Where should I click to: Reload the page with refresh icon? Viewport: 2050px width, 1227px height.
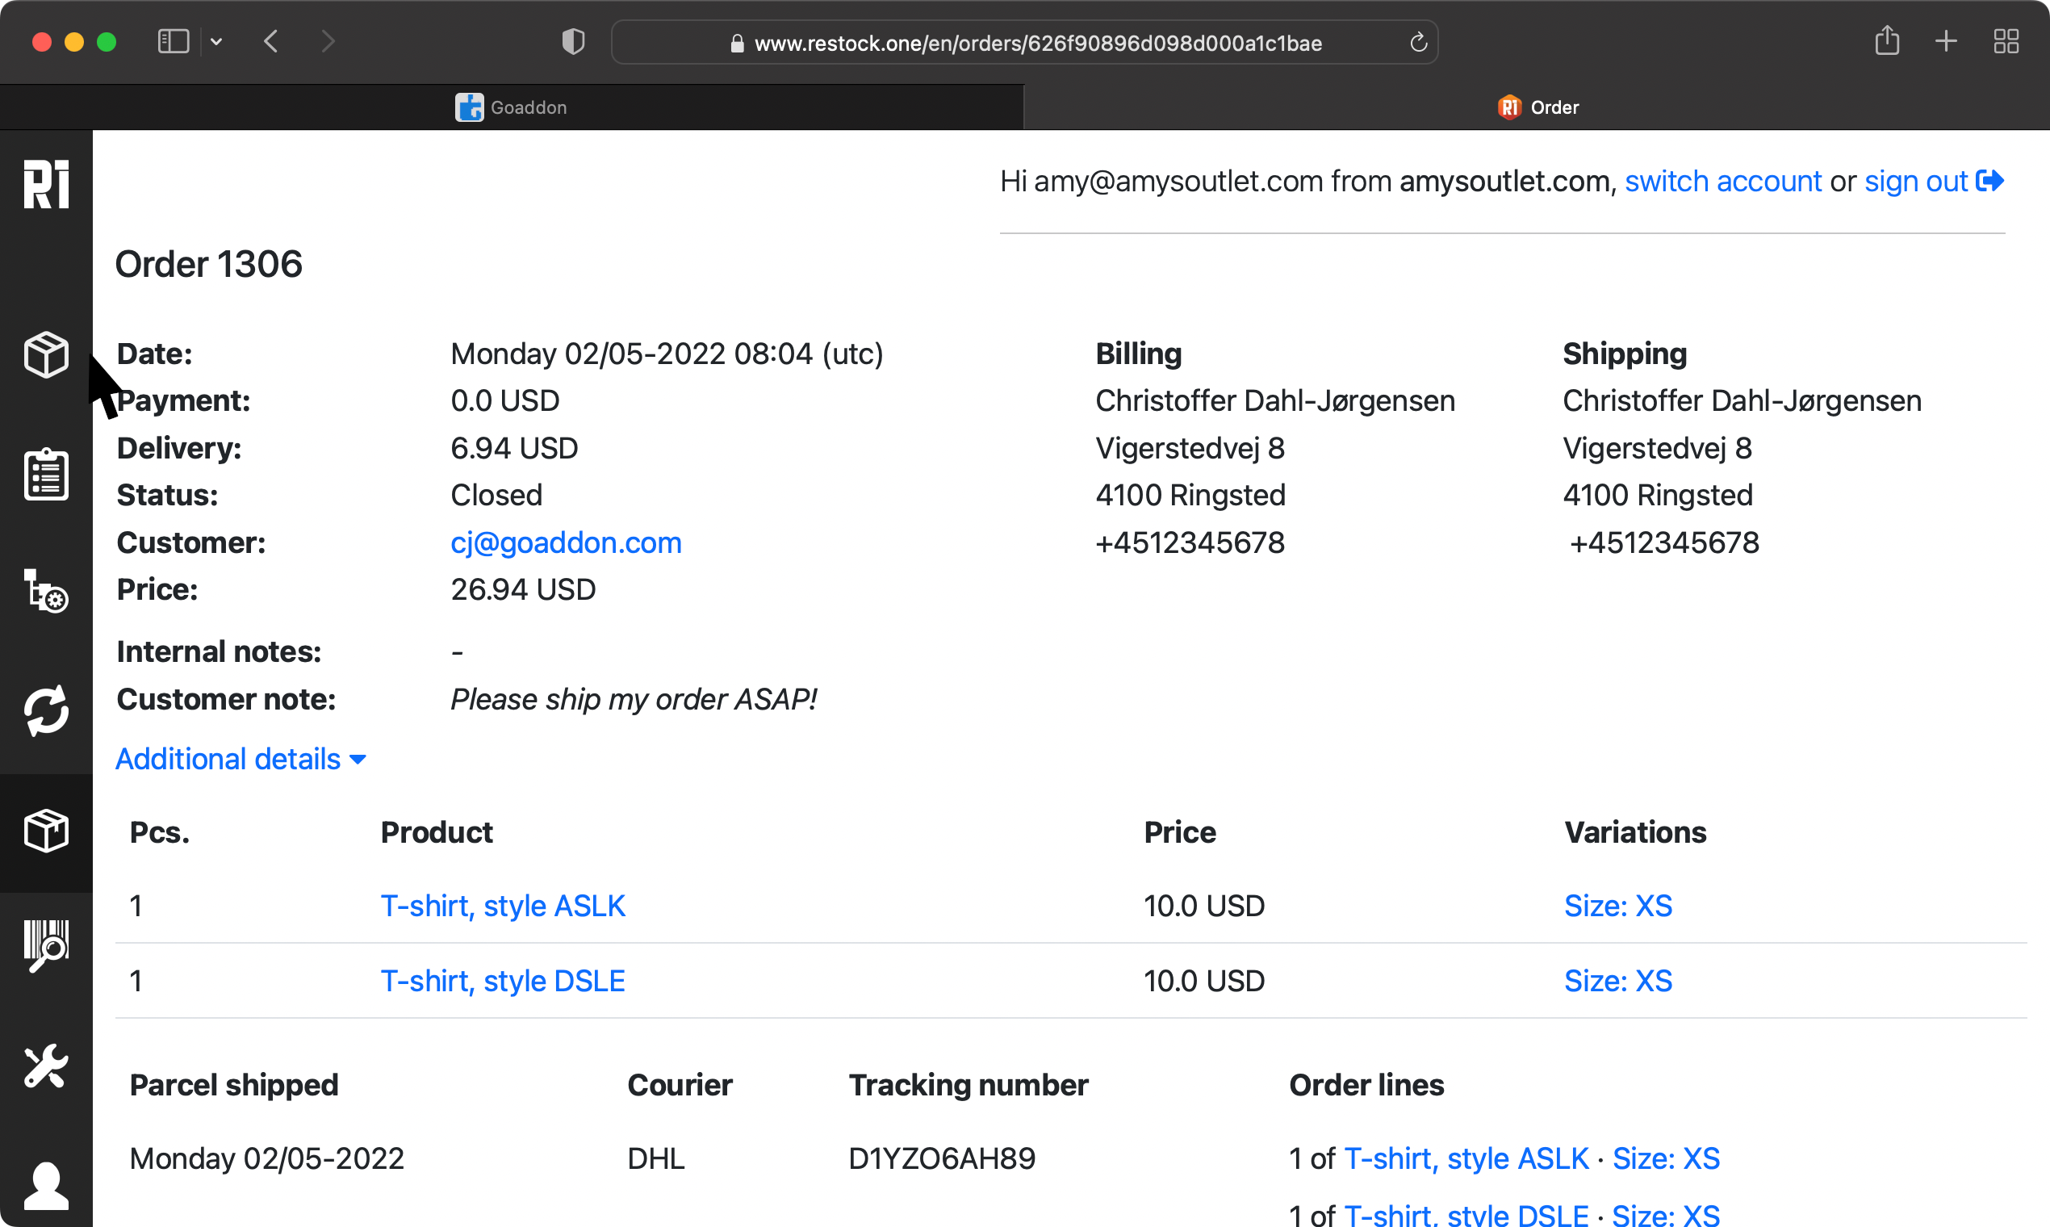pos(1419,42)
